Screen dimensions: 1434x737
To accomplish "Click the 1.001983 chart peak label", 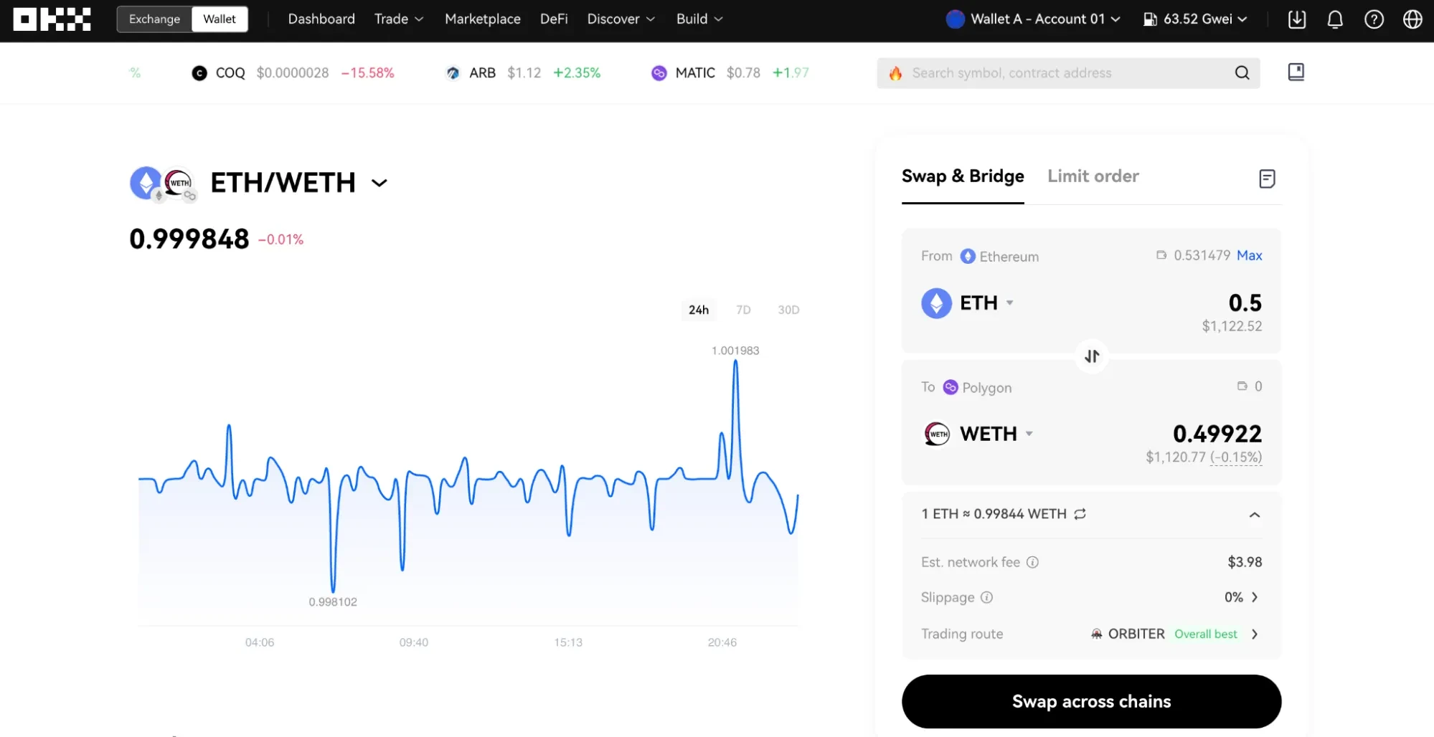I will [735, 351].
